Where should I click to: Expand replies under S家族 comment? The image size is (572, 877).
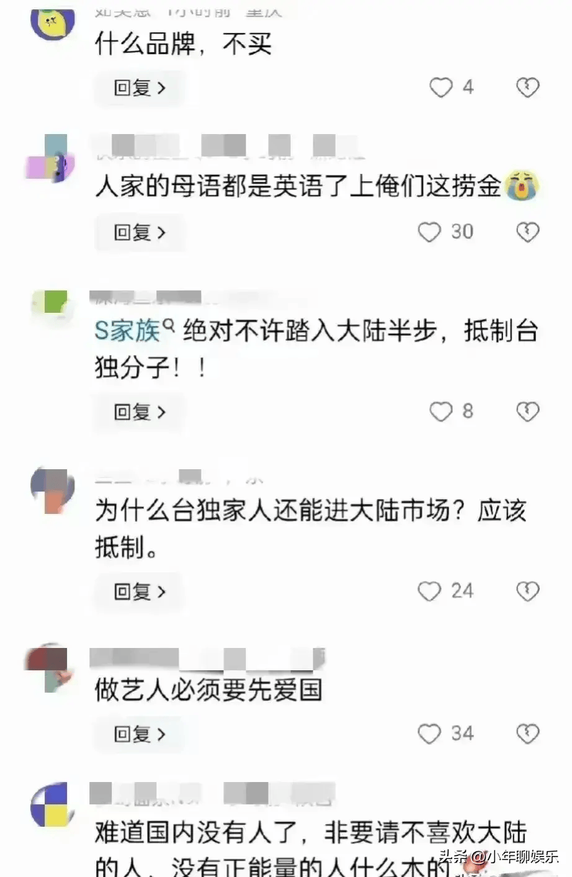[x=140, y=412]
